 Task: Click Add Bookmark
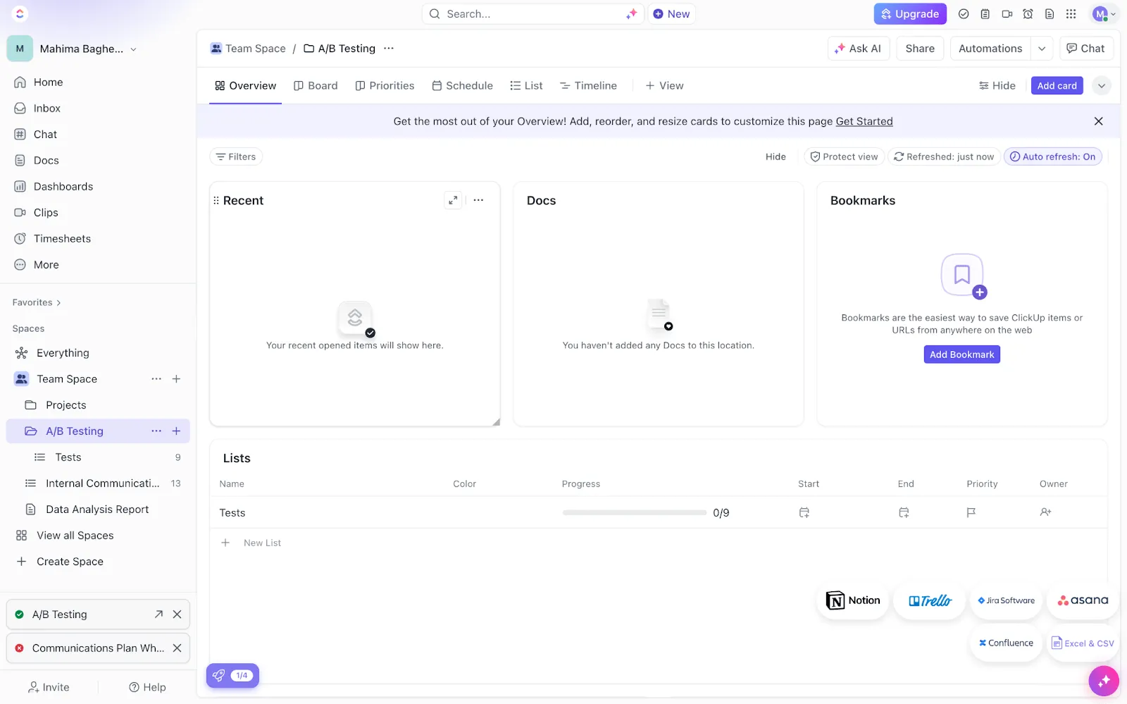[x=961, y=354]
